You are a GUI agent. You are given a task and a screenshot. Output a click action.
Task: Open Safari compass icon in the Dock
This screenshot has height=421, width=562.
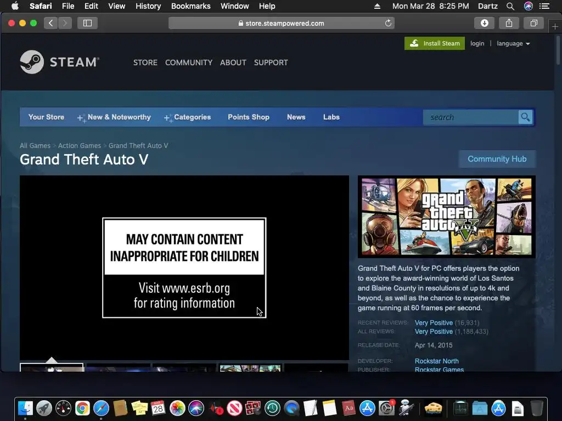point(102,408)
